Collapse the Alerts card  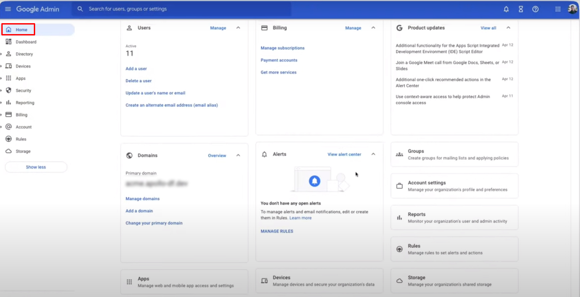[x=373, y=154]
